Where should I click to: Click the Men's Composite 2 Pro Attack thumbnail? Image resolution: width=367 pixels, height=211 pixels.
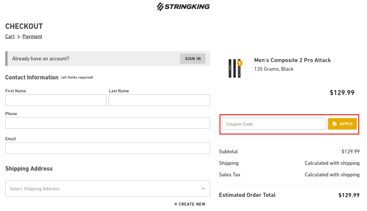(x=234, y=68)
